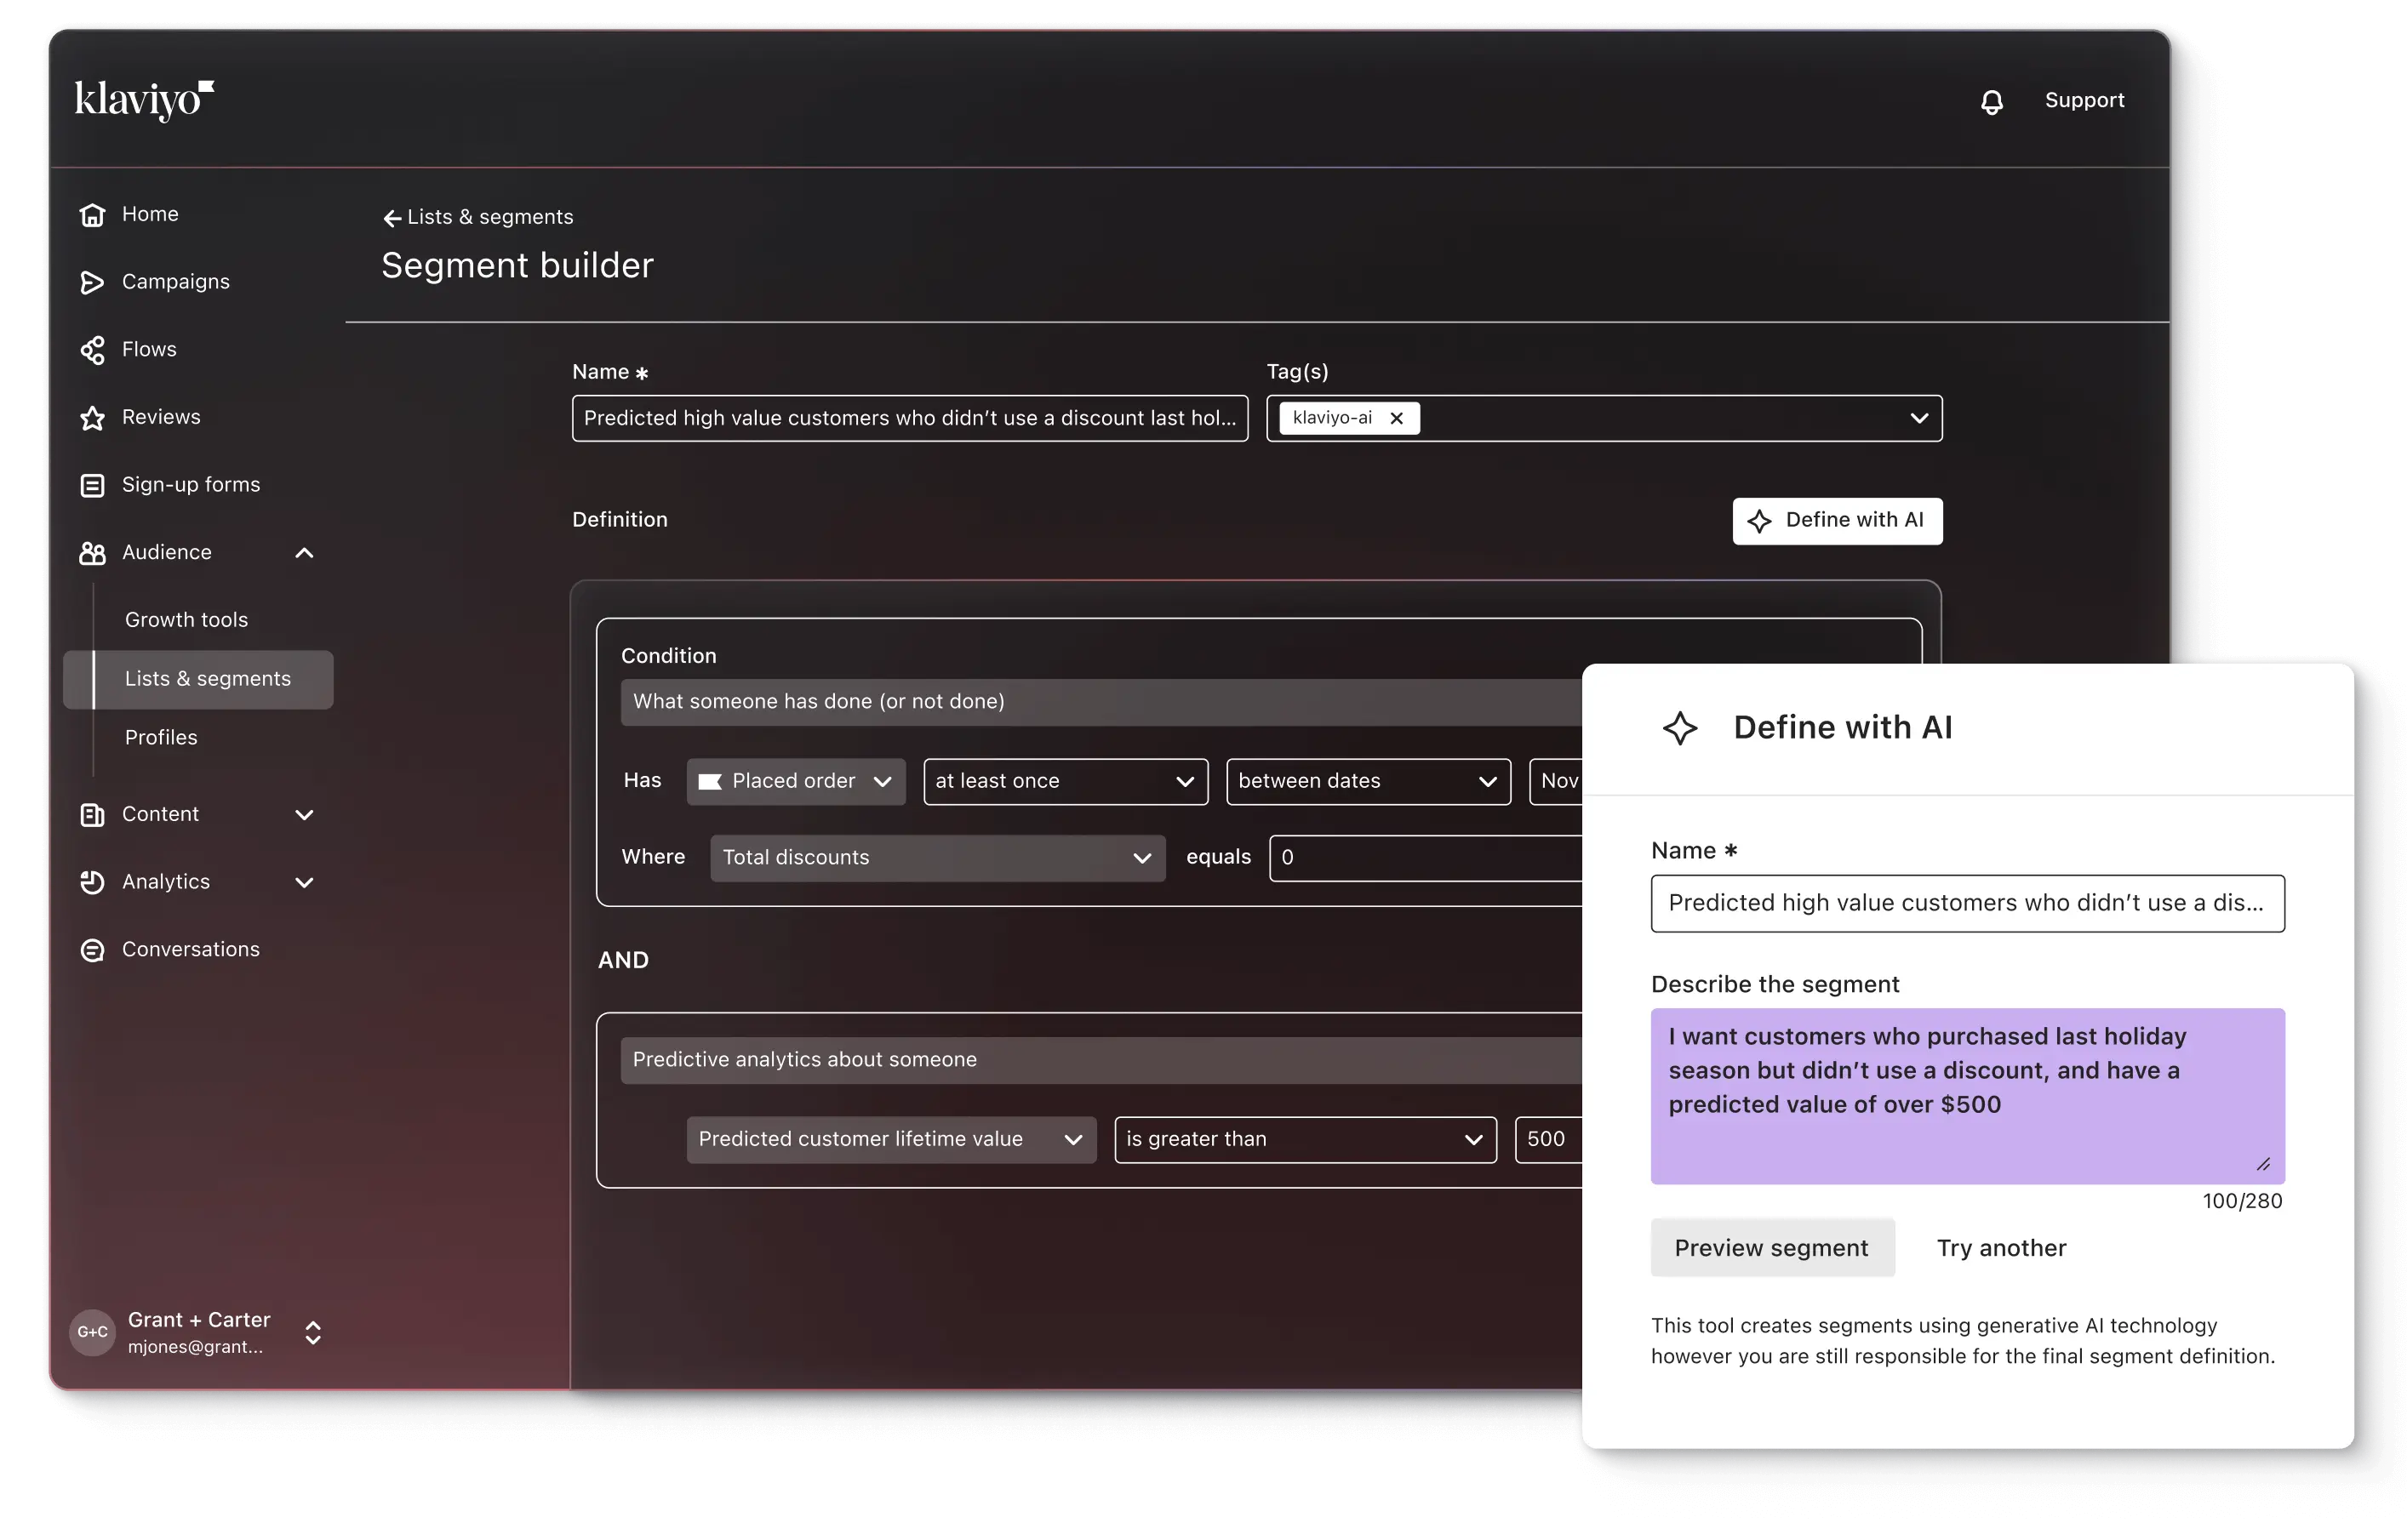Open the between dates dropdown
The width and height of the screenshot is (2407, 1540).
pyautogui.click(x=1368, y=782)
